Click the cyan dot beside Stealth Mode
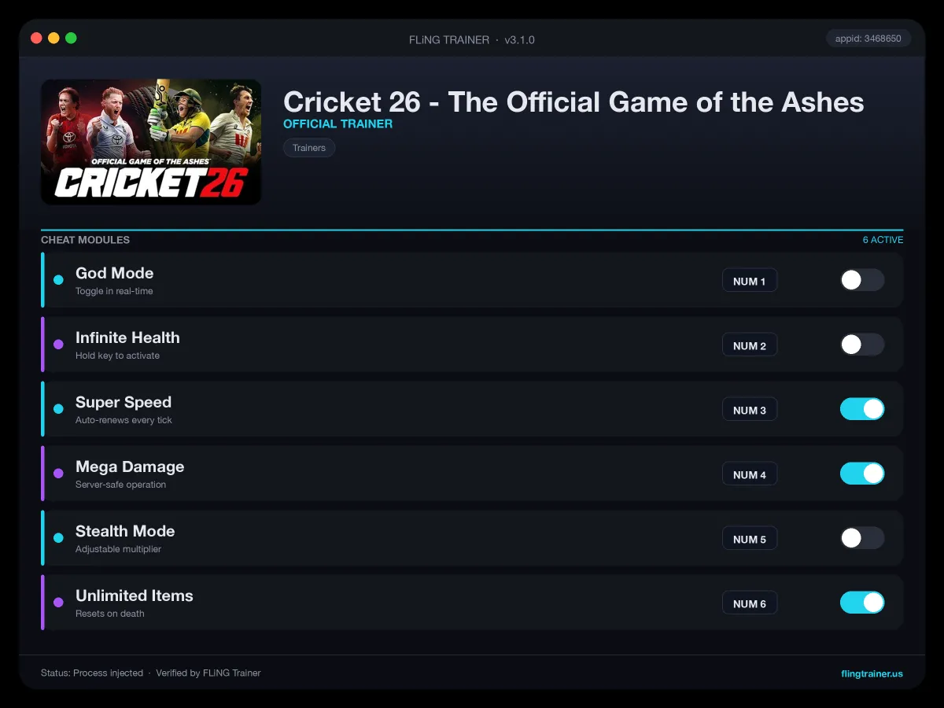This screenshot has height=708, width=944. [x=58, y=538]
